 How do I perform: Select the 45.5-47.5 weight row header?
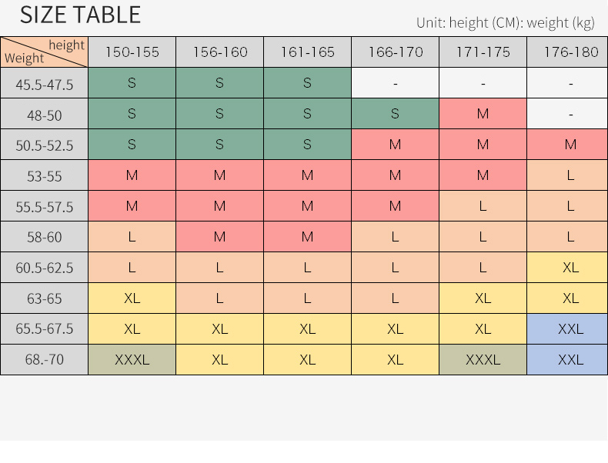click(44, 84)
